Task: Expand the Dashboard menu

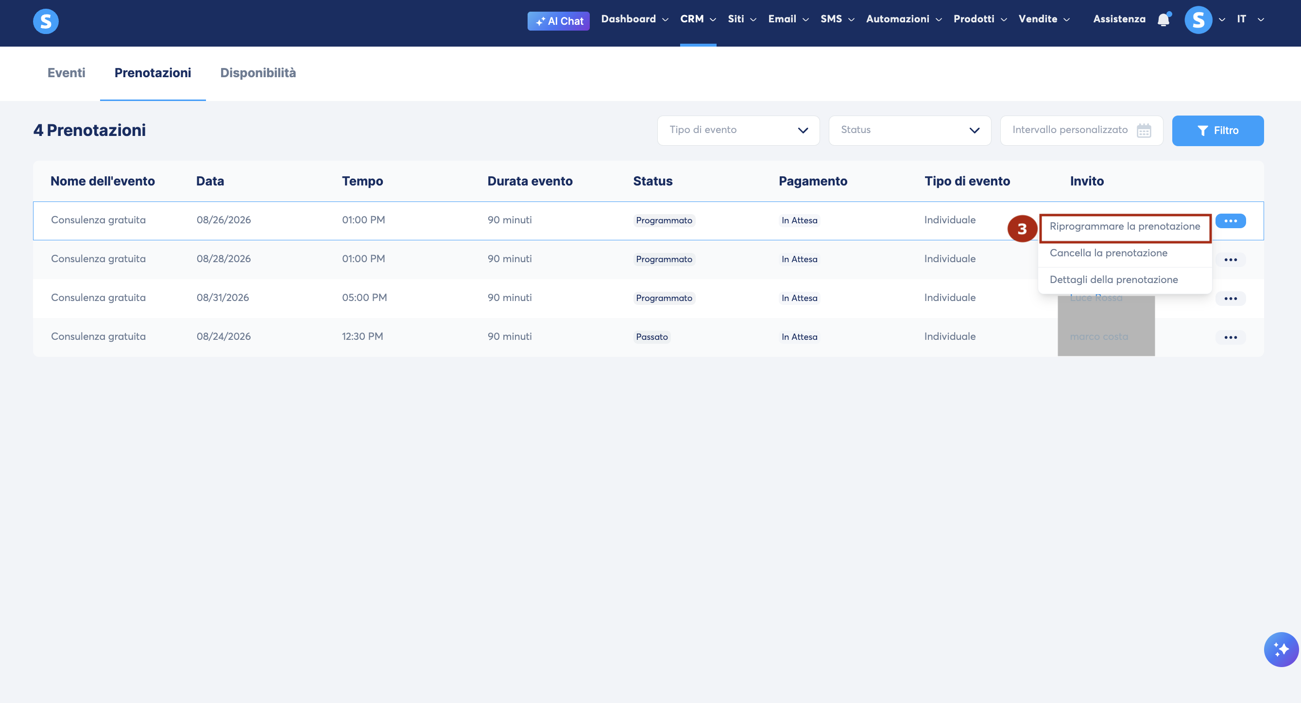Action: click(634, 19)
